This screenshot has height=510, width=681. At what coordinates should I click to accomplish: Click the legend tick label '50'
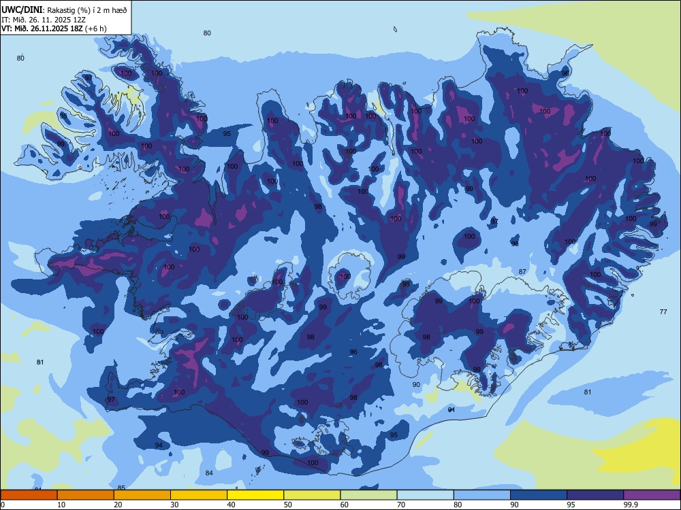288,505
